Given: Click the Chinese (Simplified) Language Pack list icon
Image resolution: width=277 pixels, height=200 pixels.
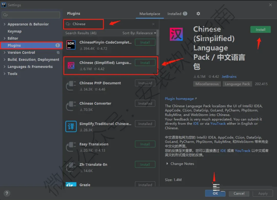Looking at the screenshot, I should pos(71,65).
